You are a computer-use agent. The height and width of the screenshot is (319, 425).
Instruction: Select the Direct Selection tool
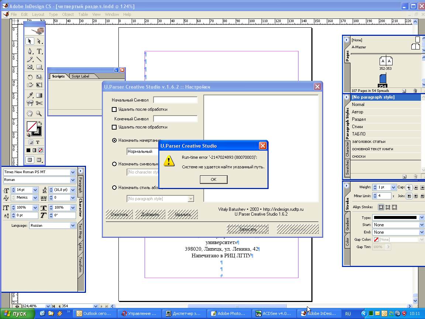pos(39,41)
